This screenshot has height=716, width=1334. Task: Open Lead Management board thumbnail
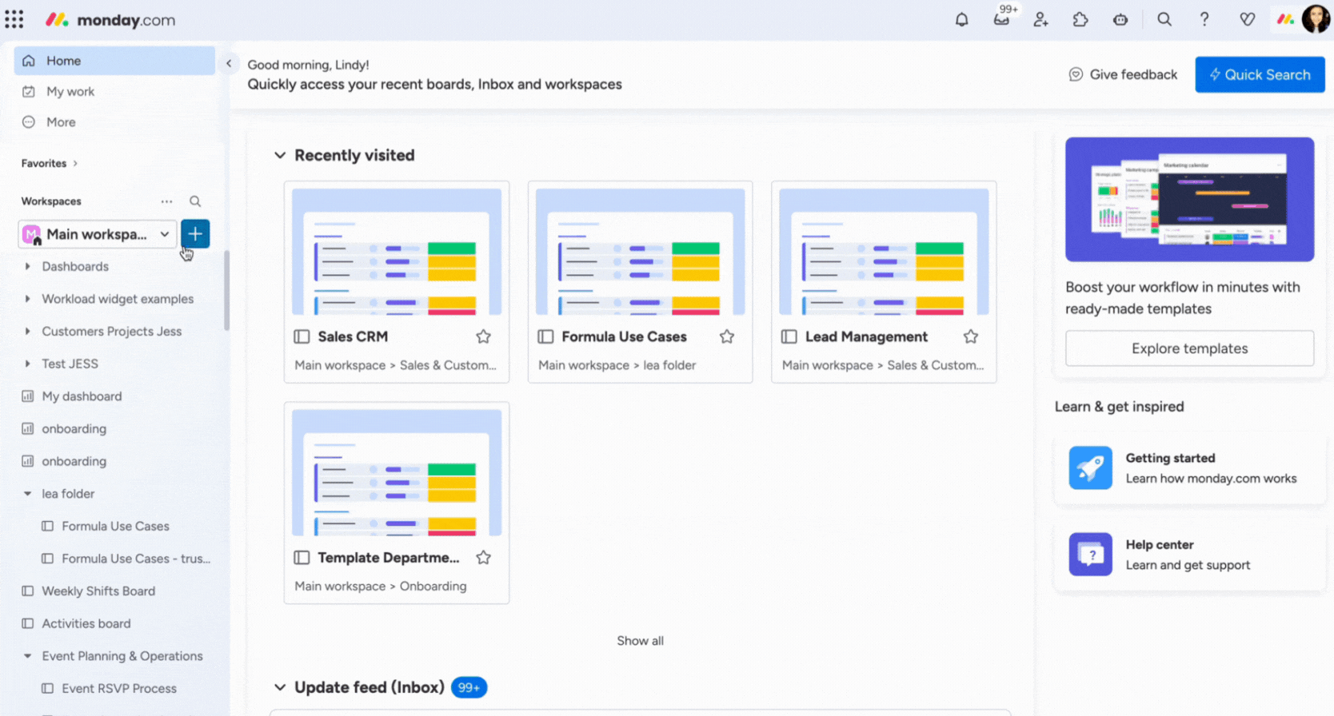884,252
